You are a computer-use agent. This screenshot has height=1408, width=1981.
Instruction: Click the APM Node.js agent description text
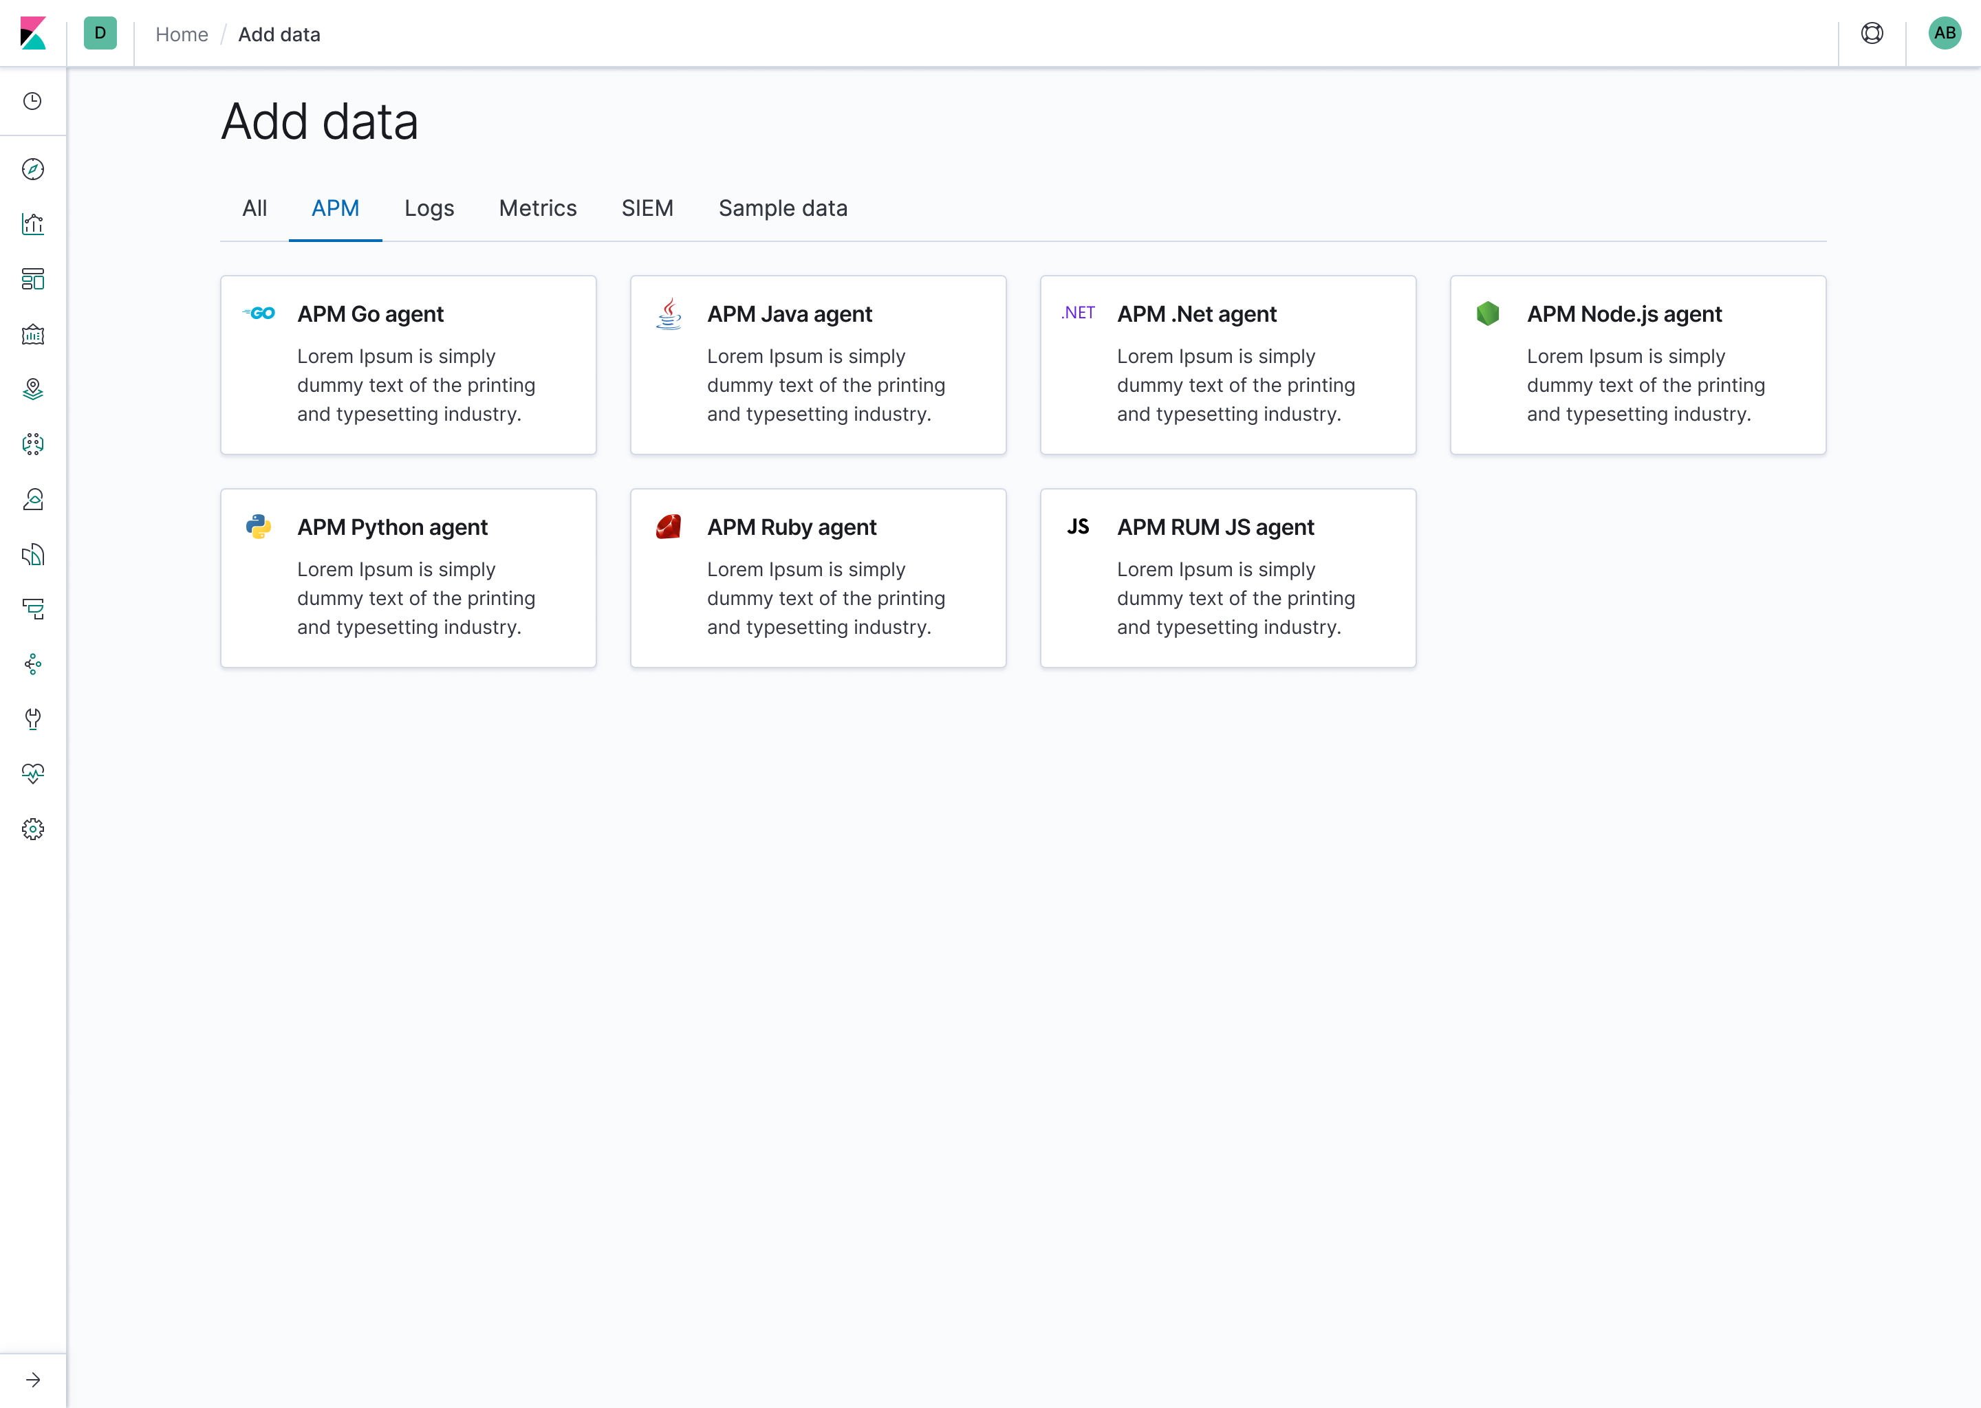tap(1645, 385)
